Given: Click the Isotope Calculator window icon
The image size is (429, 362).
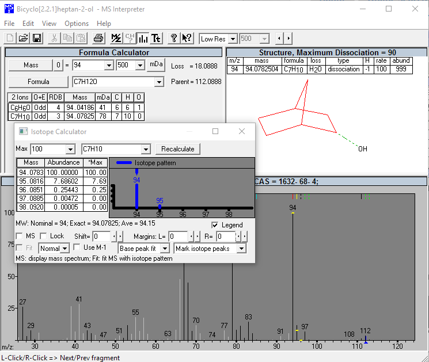Looking at the screenshot, I should pyautogui.click(x=24, y=132).
